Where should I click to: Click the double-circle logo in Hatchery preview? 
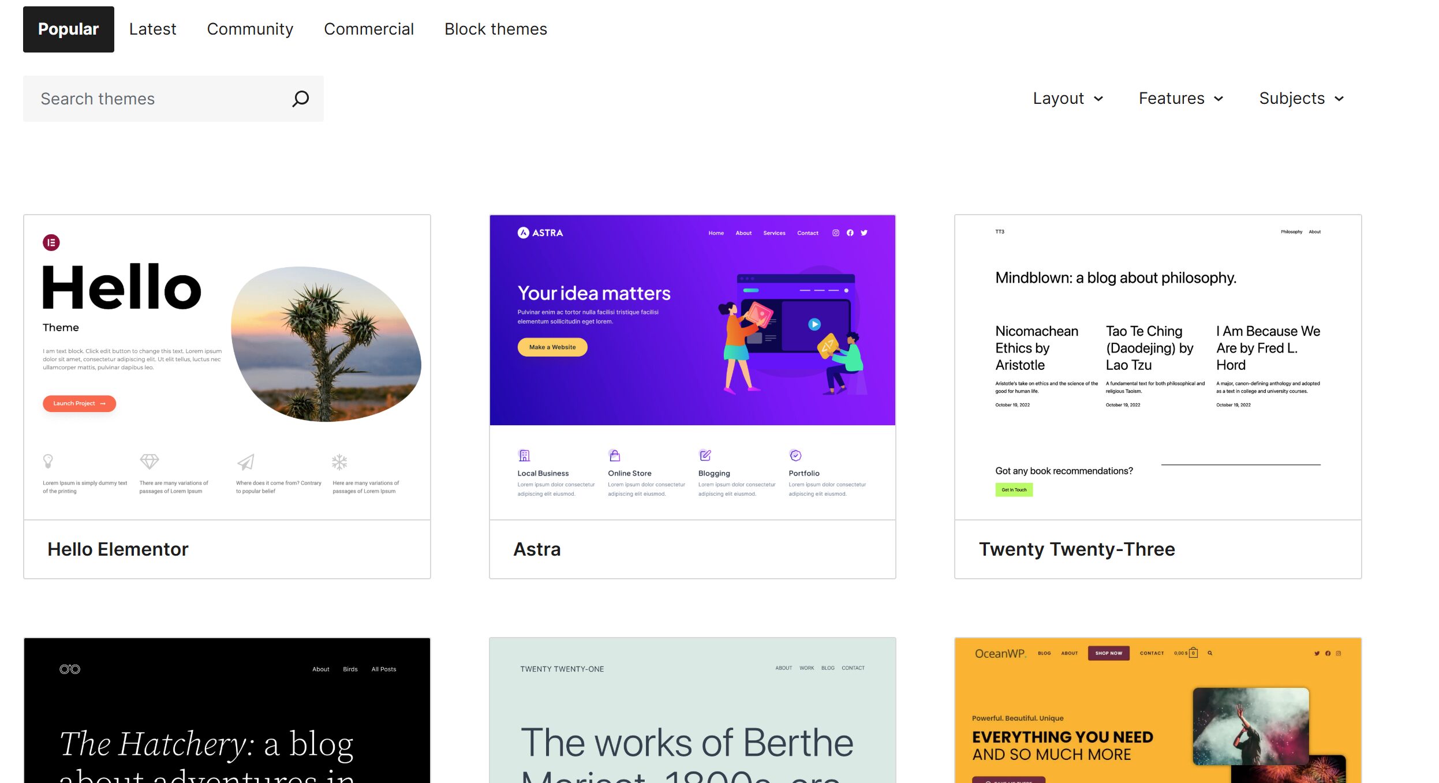[70, 669]
